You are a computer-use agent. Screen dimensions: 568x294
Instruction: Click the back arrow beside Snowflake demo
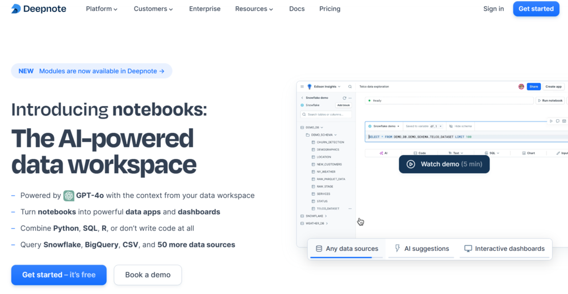click(x=302, y=98)
